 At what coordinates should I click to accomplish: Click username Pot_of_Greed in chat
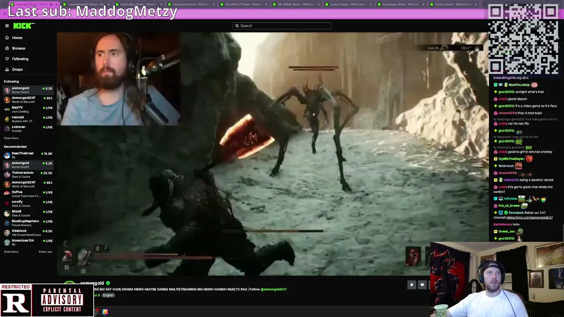coord(509,206)
